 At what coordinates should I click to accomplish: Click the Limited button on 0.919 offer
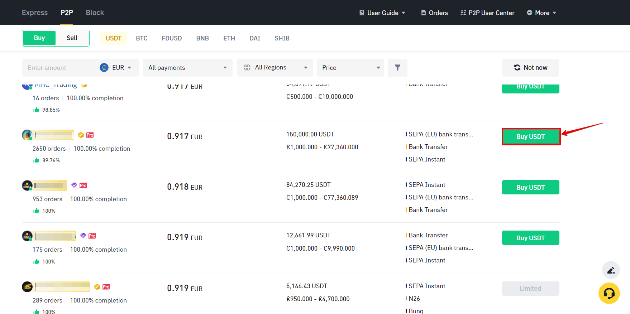point(531,289)
